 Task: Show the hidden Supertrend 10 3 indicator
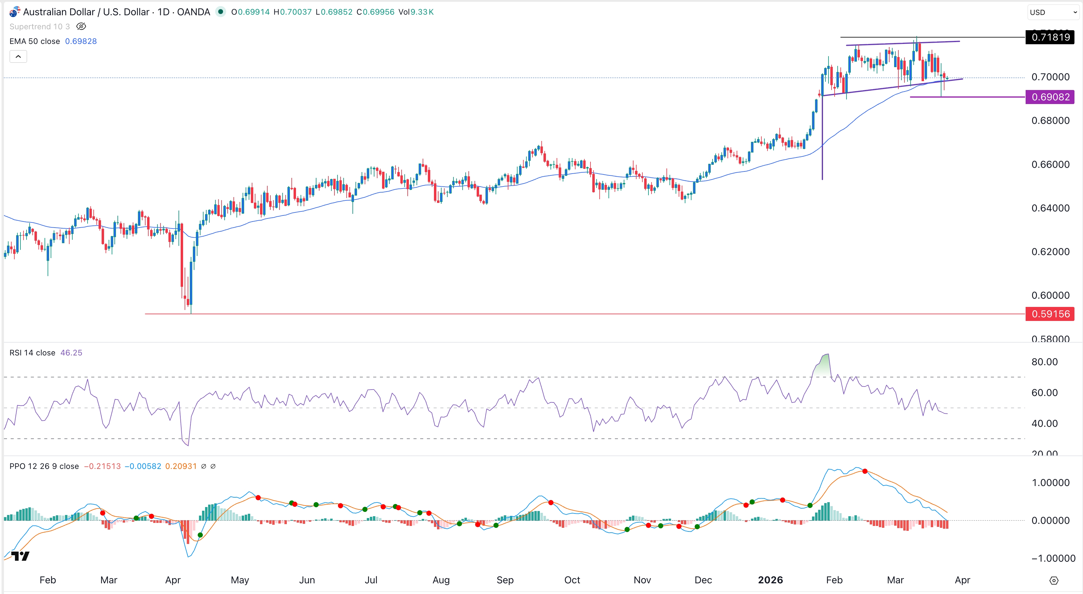coord(81,26)
